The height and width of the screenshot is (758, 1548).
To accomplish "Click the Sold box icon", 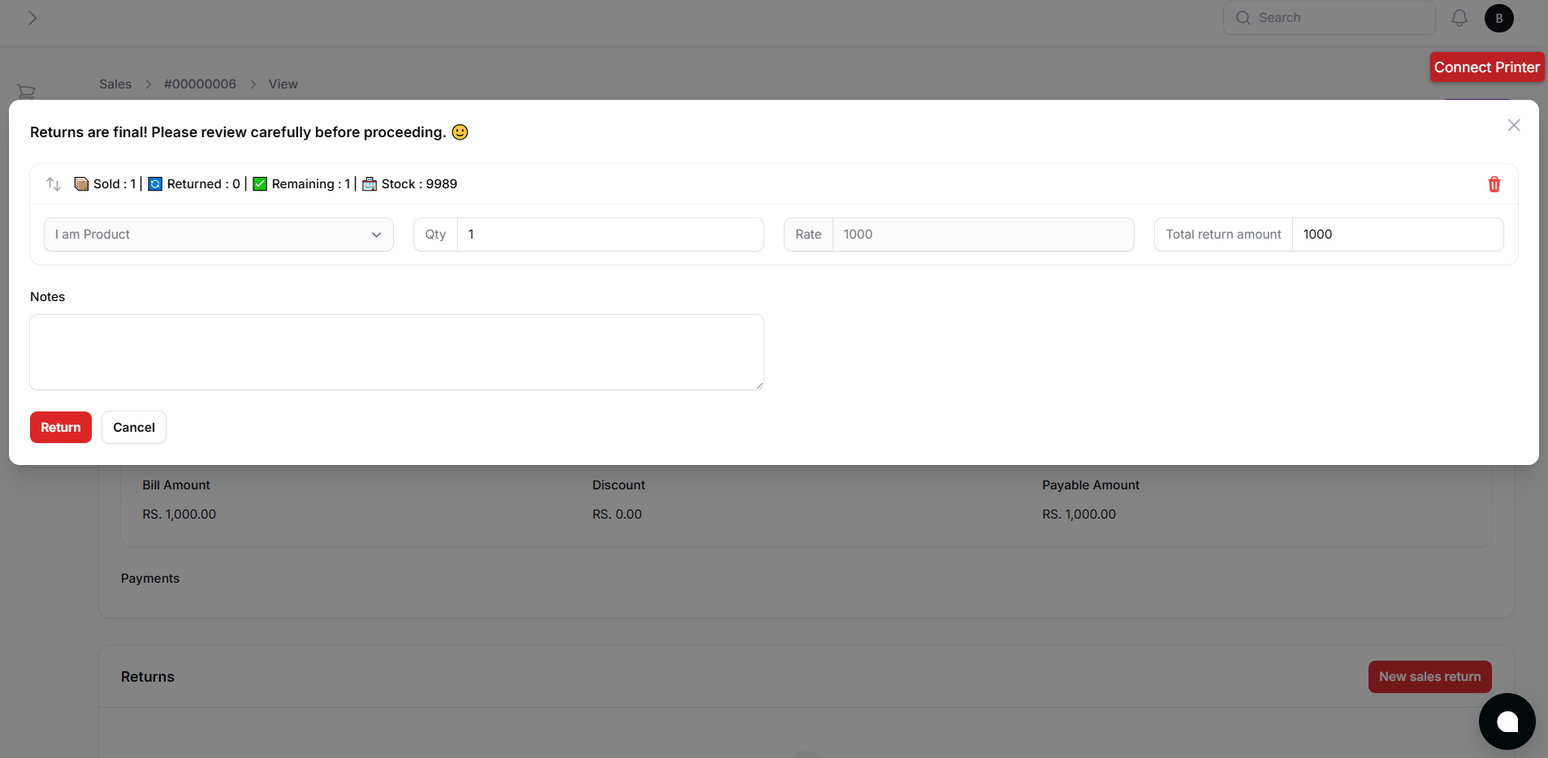I will click(x=81, y=184).
